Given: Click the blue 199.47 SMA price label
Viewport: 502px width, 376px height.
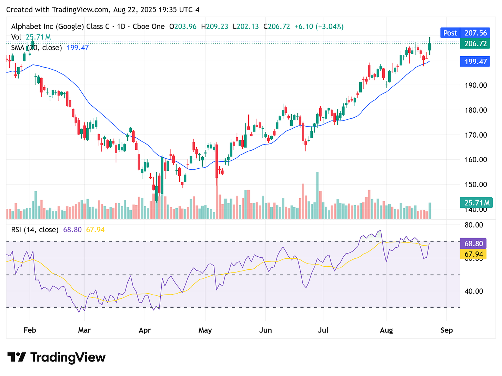Looking at the screenshot, I should tap(475, 61).
